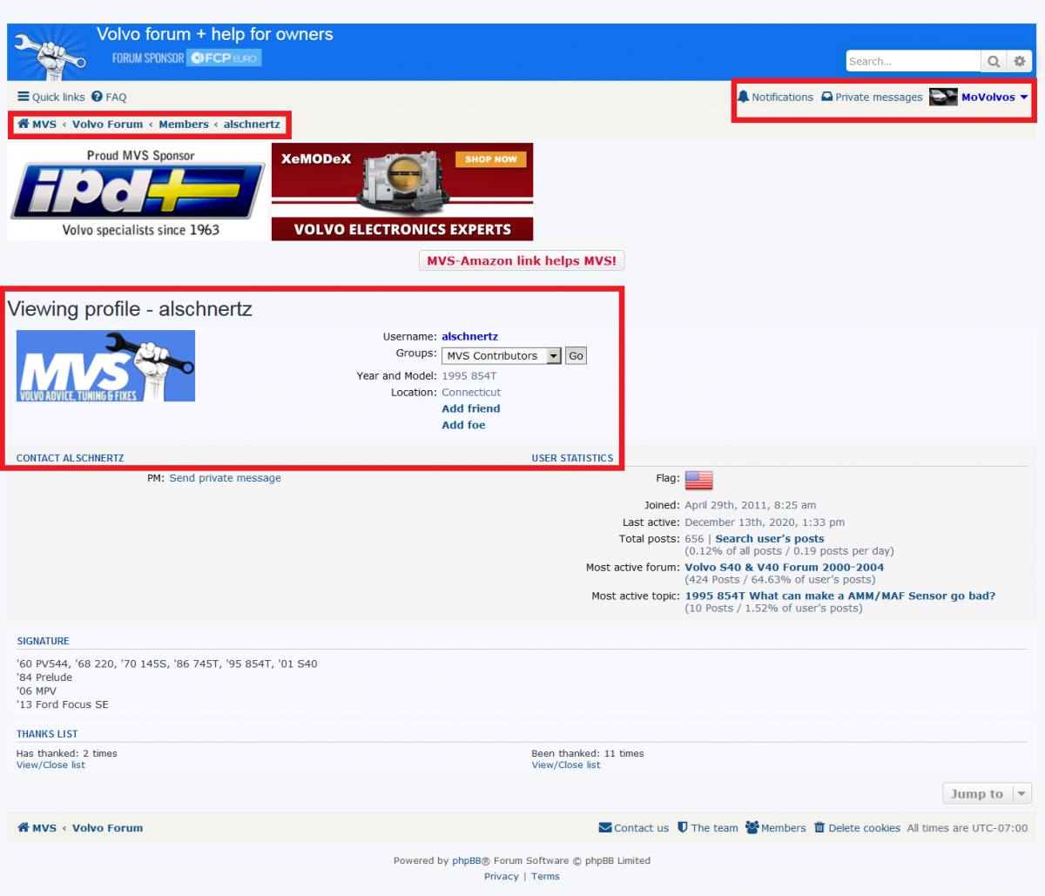Open MVS Contributors groups dropdown

[x=502, y=356]
